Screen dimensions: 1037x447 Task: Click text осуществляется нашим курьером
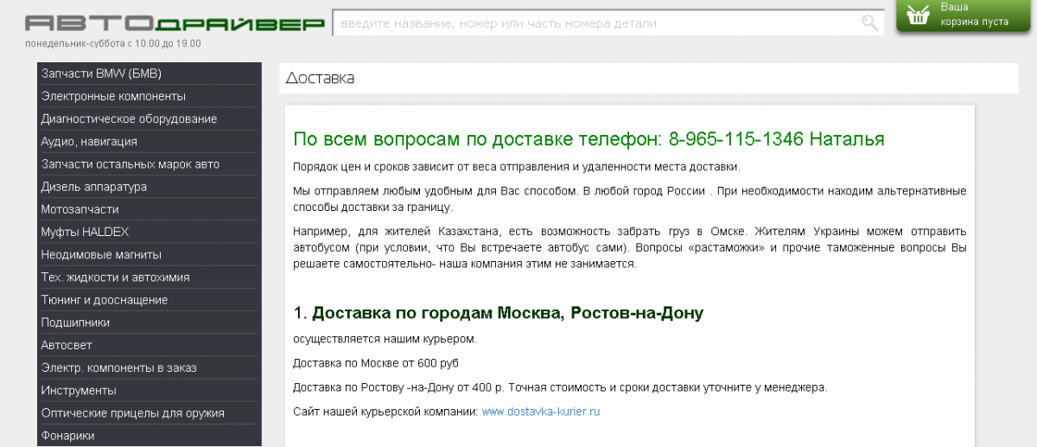tap(385, 338)
